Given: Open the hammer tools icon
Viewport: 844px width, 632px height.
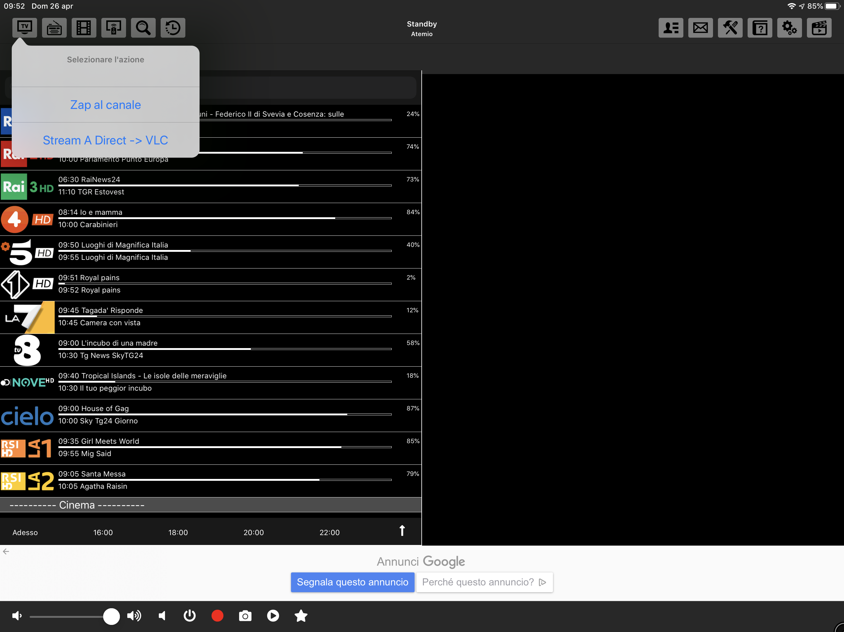Looking at the screenshot, I should (730, 28).
